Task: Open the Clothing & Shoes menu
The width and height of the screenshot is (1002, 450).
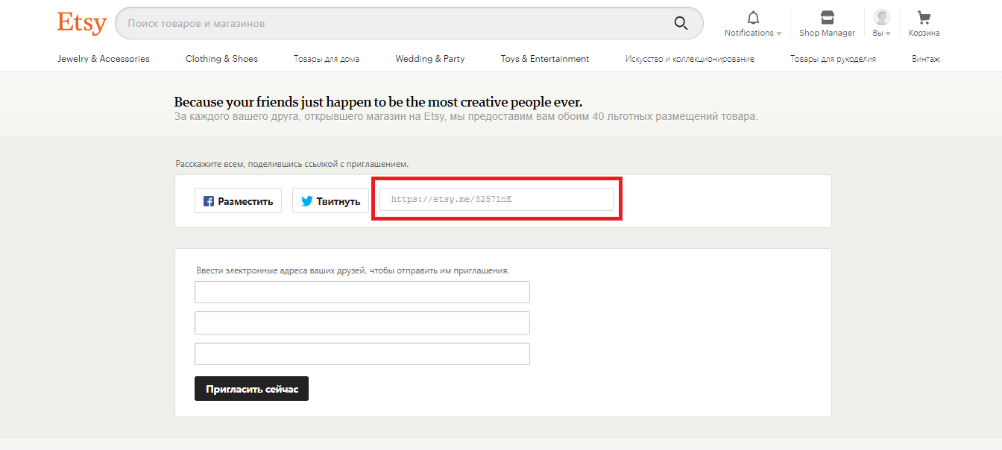Action: click(x=221, y=59)
